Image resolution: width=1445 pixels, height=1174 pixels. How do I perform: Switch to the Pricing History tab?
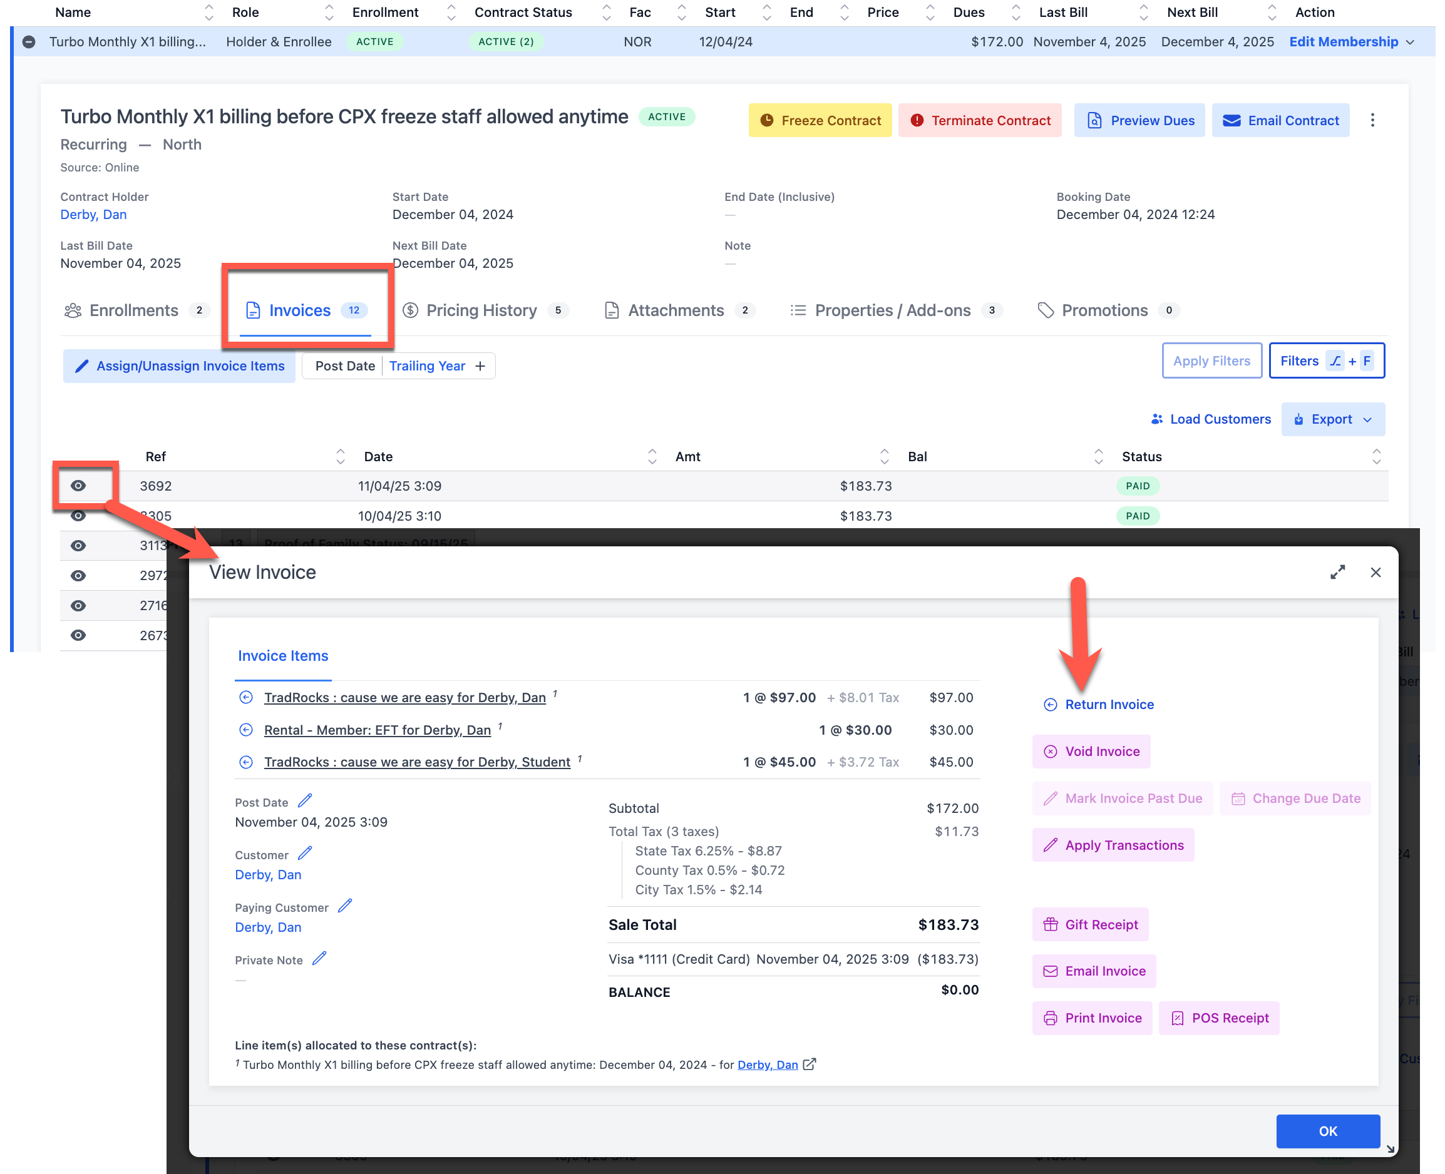(481, 310)
